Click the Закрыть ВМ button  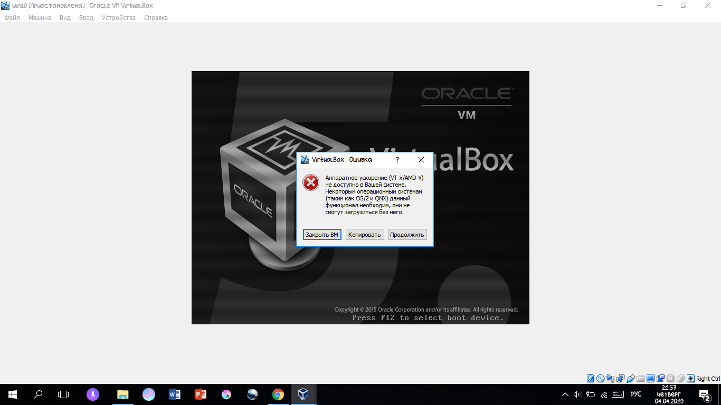click(x=322, y=235)
